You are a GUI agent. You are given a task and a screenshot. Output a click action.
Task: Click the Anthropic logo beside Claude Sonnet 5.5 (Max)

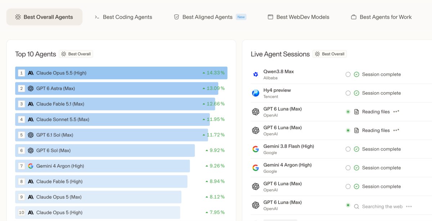(x=31, y=119)
